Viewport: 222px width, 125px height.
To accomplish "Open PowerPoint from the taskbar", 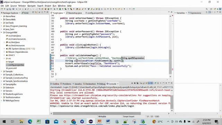I will [100, 122].
